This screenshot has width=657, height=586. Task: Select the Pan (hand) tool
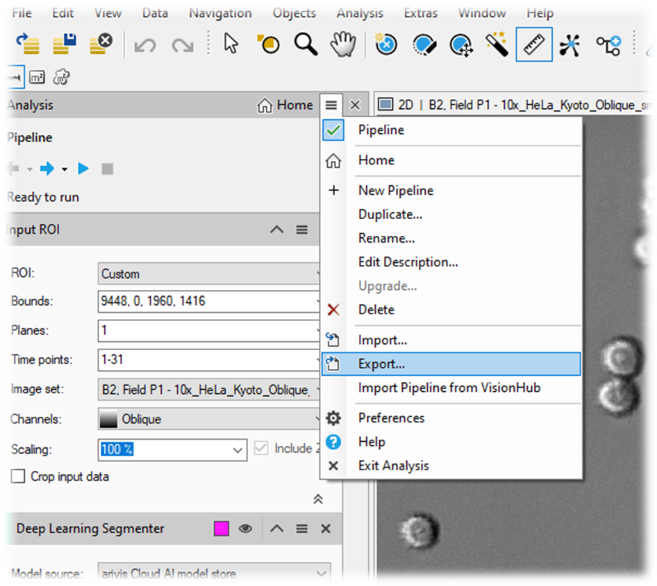pos(343,43)
